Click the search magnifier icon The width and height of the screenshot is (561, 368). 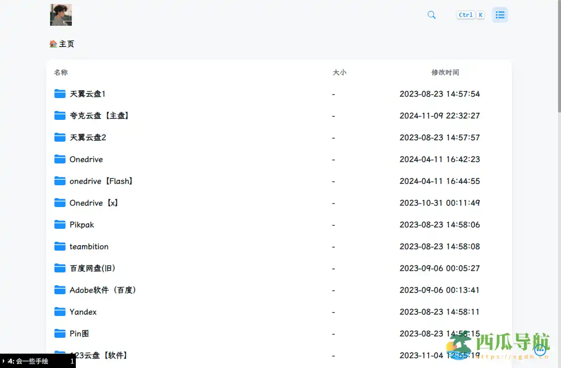[x=431, y=15]
